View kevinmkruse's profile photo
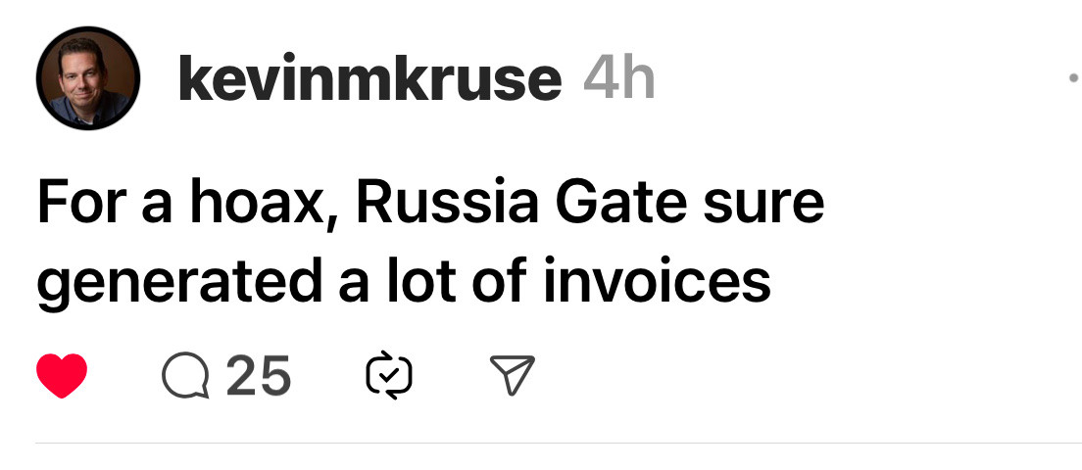Viewport: 1082px width, 470px height. 88,78
